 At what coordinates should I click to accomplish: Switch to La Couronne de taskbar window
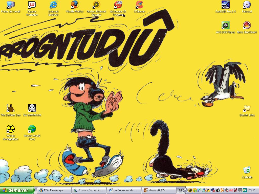[124, 190]
